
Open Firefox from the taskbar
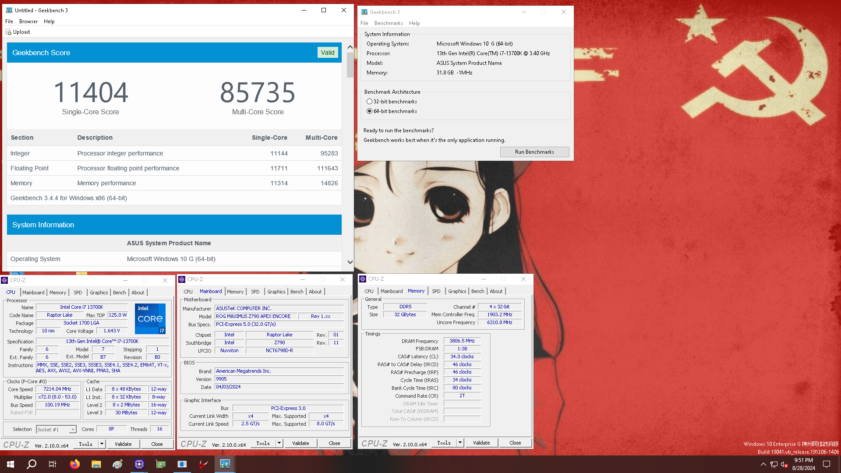coord(75,464)
